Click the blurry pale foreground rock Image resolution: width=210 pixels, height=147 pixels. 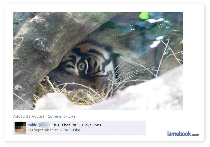[121, 96]
